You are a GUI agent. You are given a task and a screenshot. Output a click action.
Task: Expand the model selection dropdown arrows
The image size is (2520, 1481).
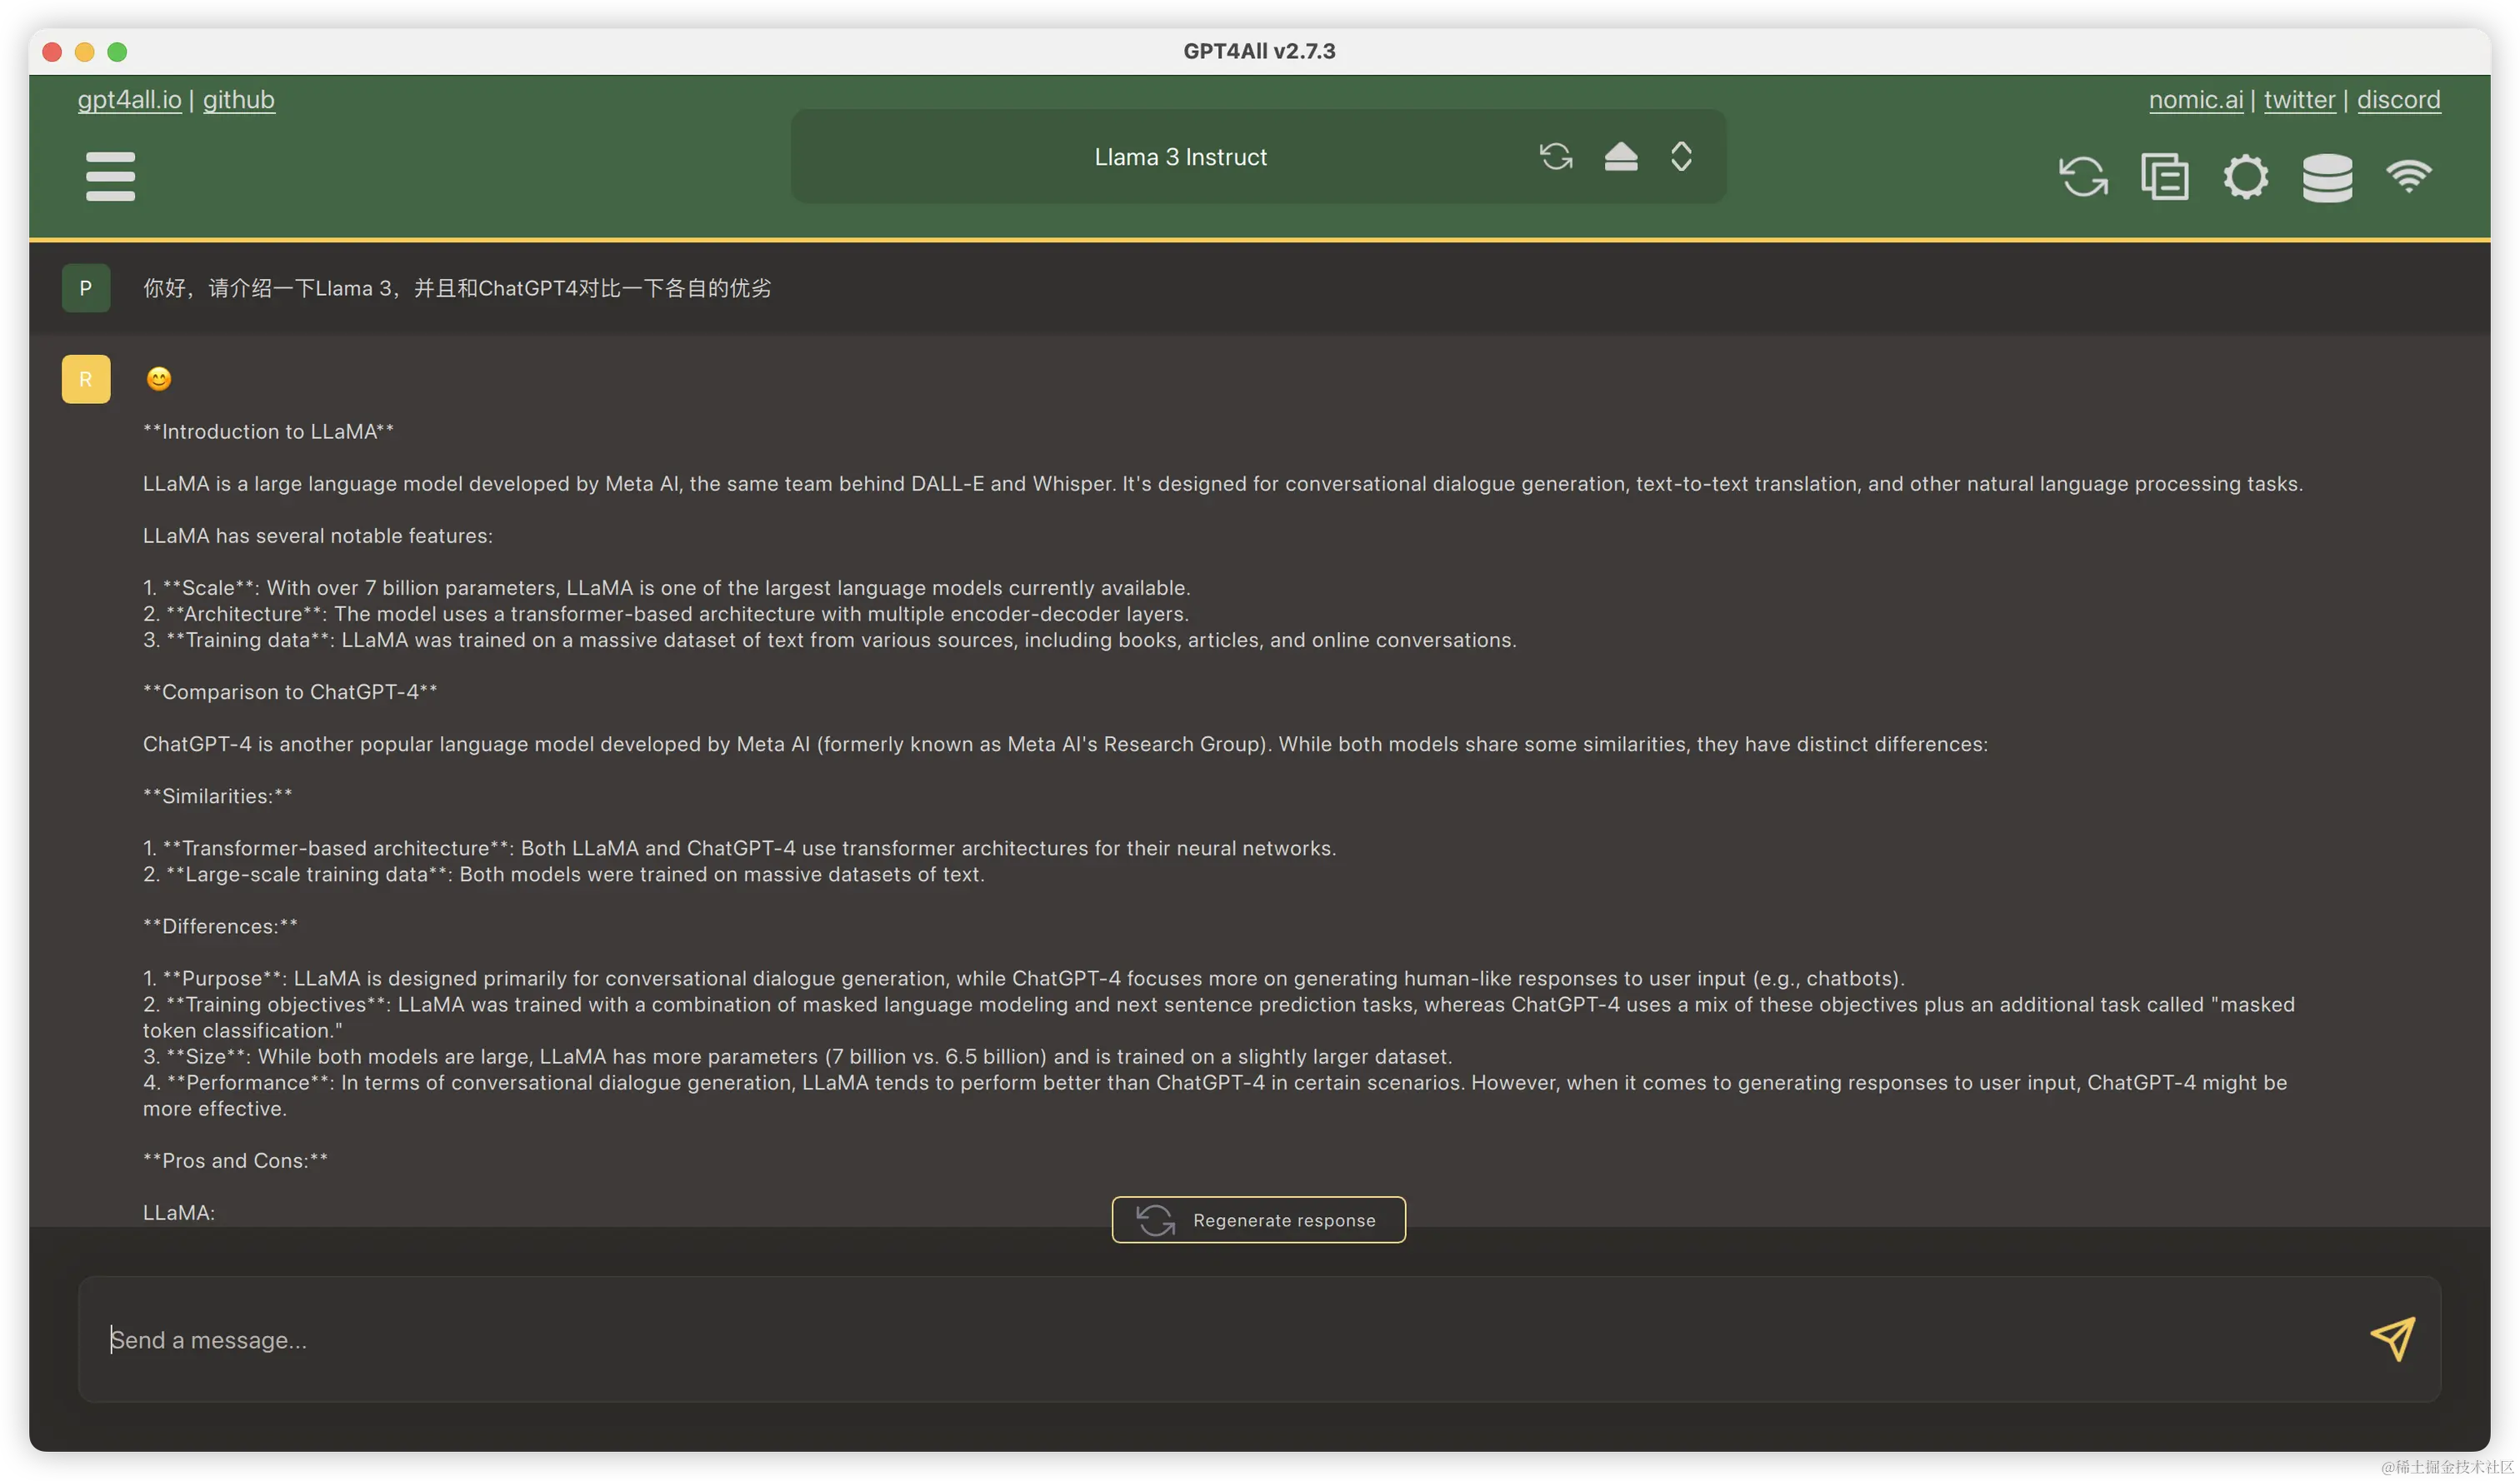click(1681, 157)
